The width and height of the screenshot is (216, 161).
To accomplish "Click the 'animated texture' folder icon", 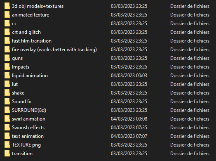I will [x=7, y=15].
